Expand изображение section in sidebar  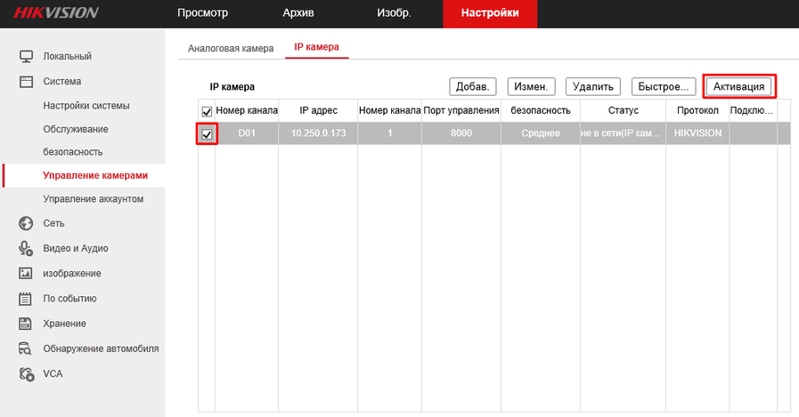click(x=72, y=274)
